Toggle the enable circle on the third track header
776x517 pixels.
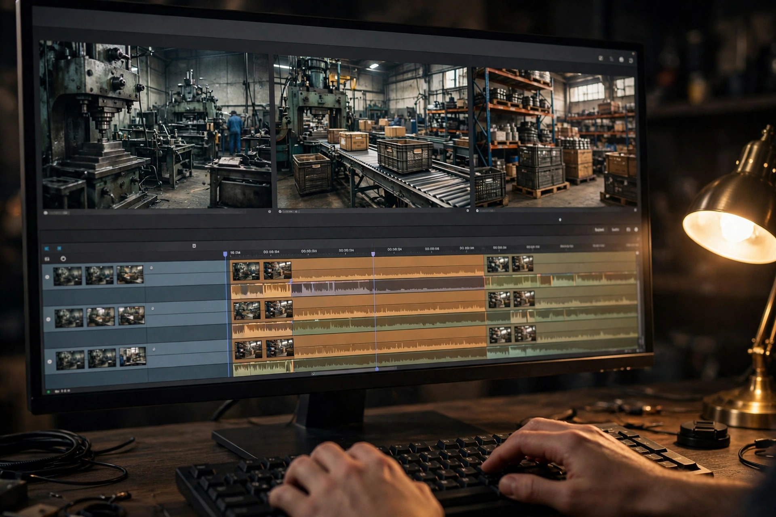(x=50, y=361)
